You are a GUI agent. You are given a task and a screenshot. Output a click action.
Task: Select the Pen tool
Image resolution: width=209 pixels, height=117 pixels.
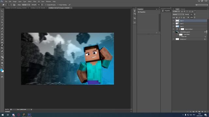(x=2, y=51)
